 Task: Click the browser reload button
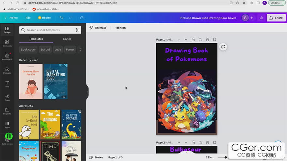pyautogui.click(x=17, y=3)
